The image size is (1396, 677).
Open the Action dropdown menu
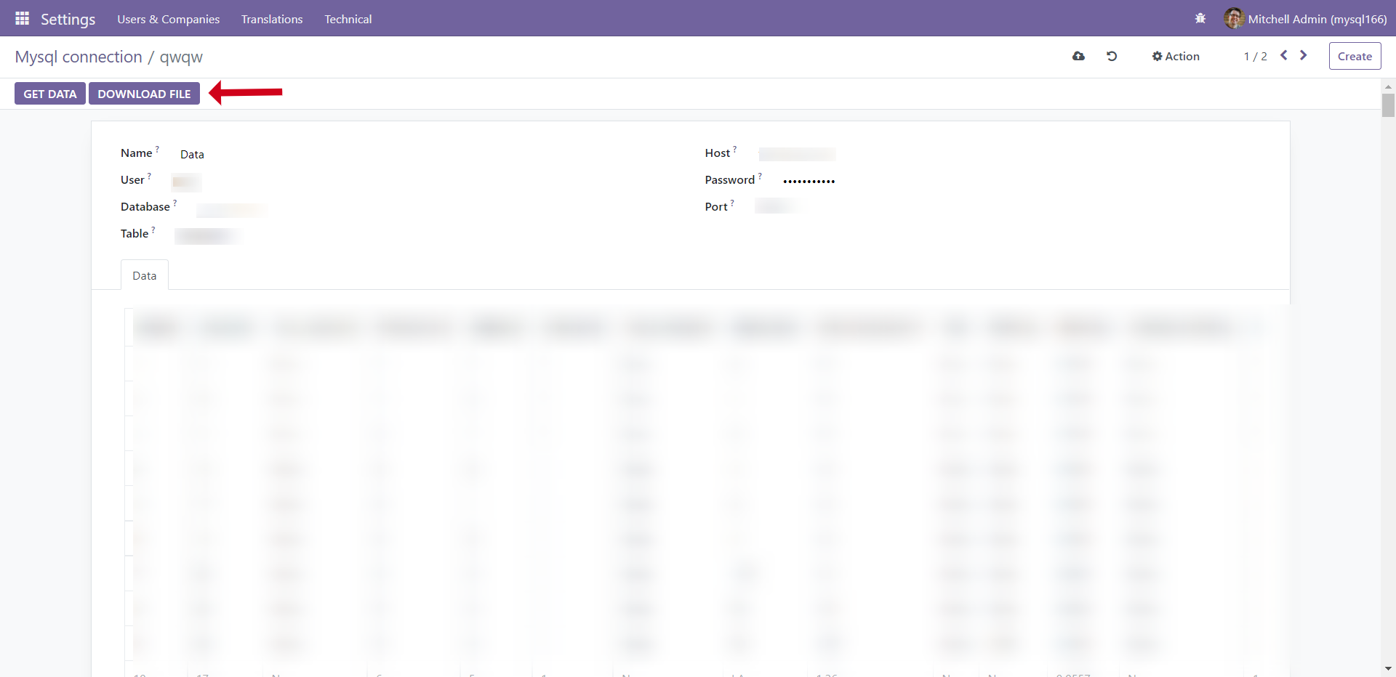1176,56
